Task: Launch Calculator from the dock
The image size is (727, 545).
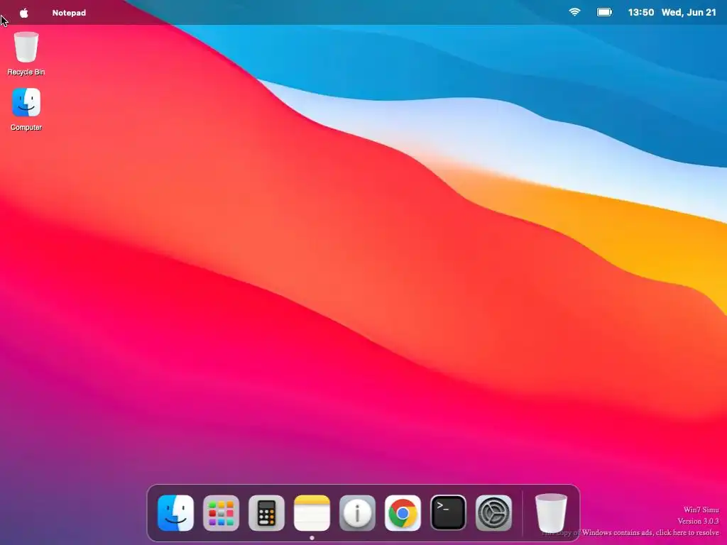Action: 267,513
